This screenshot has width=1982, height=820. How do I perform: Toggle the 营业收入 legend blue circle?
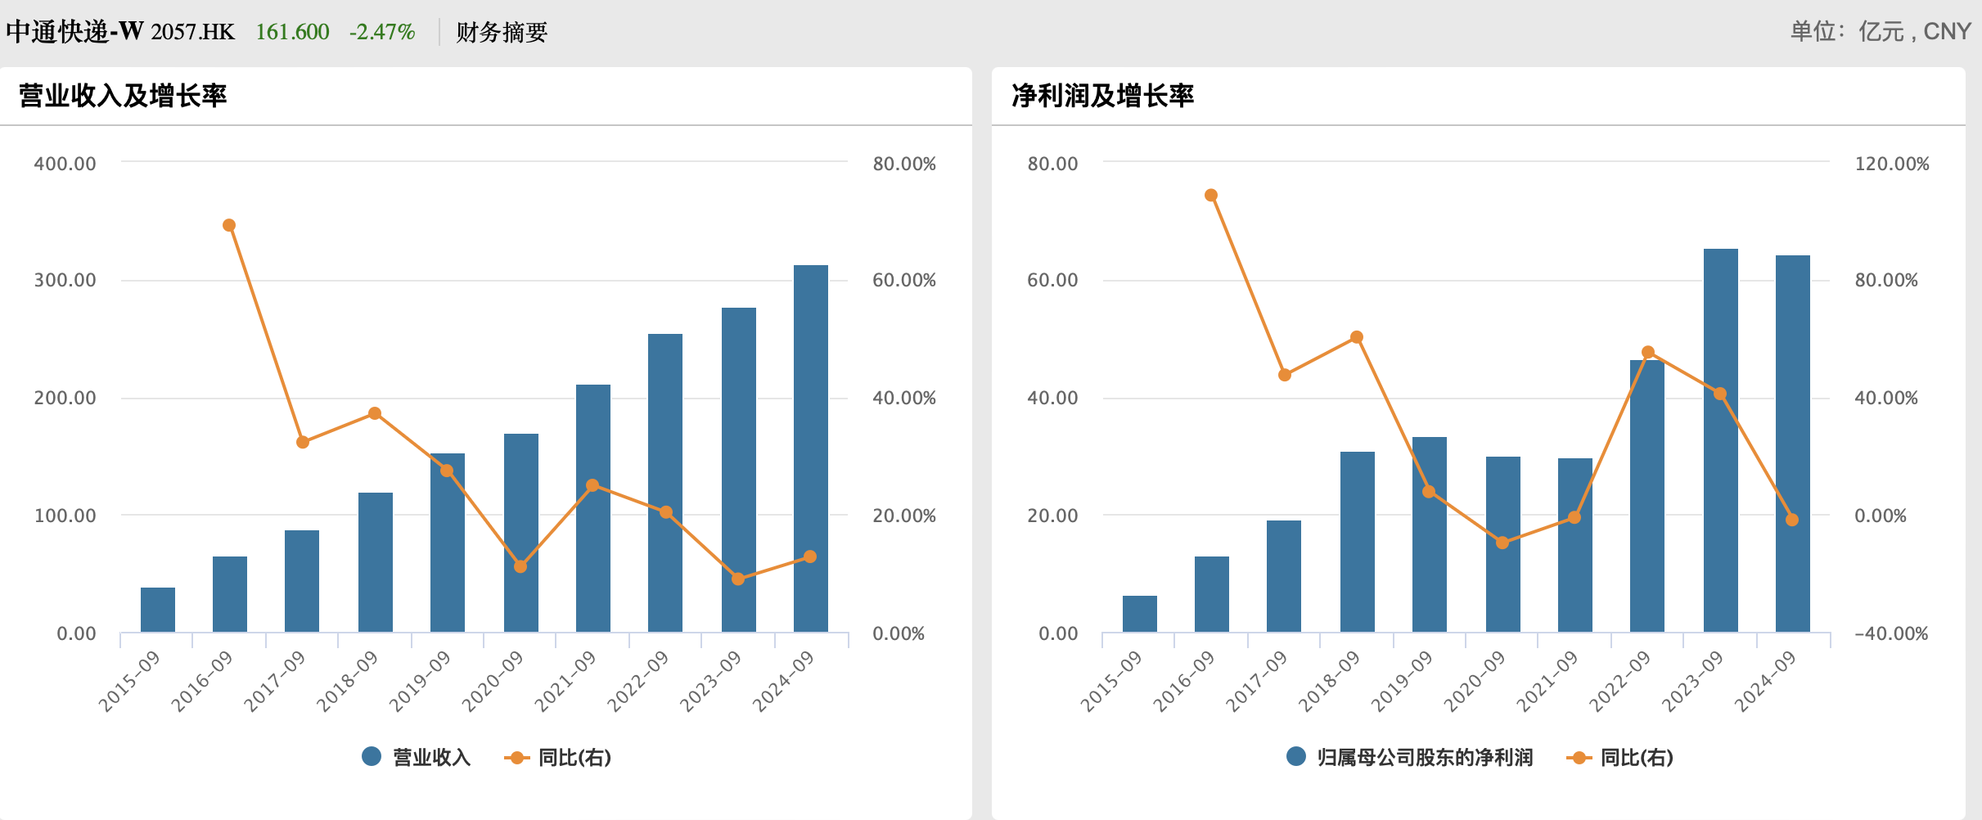(372, 757)
